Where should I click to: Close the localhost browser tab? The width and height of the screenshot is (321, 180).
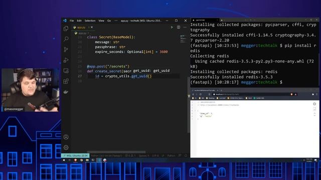click(218, 90)
